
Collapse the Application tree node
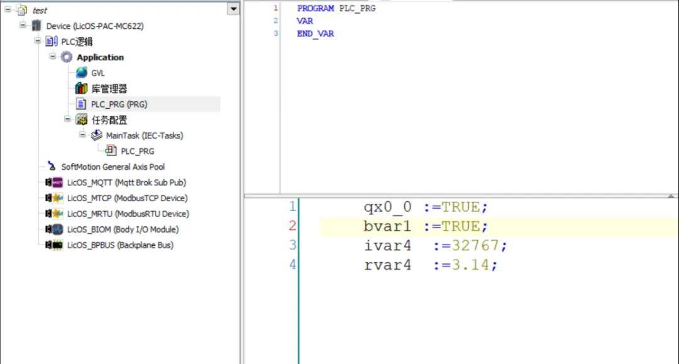pyautogui.click(x=53, y=57)
